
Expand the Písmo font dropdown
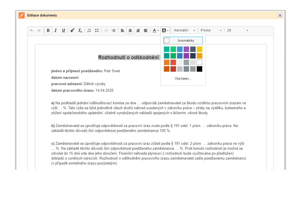click(x=211, y=30)
